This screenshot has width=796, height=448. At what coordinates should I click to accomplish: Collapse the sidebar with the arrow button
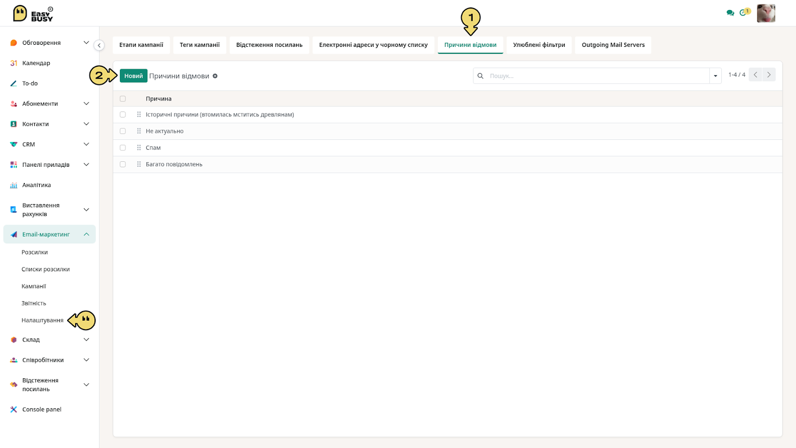coord(99,45)
